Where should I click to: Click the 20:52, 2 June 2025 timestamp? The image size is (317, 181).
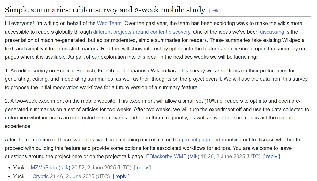click(101, 168)
